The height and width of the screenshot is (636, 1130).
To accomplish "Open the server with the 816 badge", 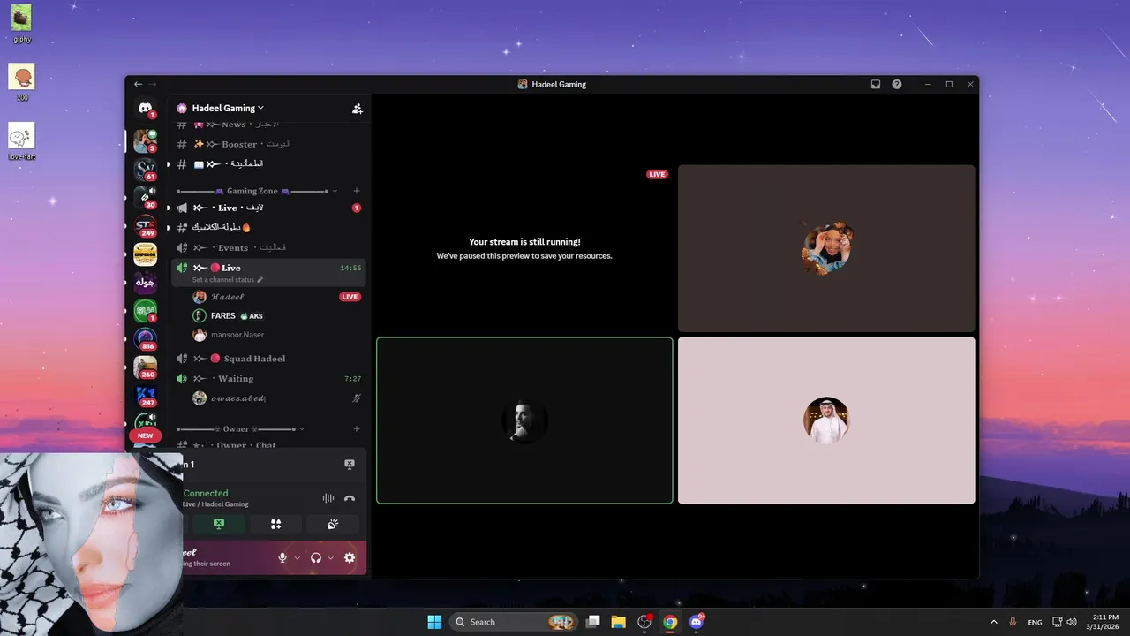I will pos(146,340).
